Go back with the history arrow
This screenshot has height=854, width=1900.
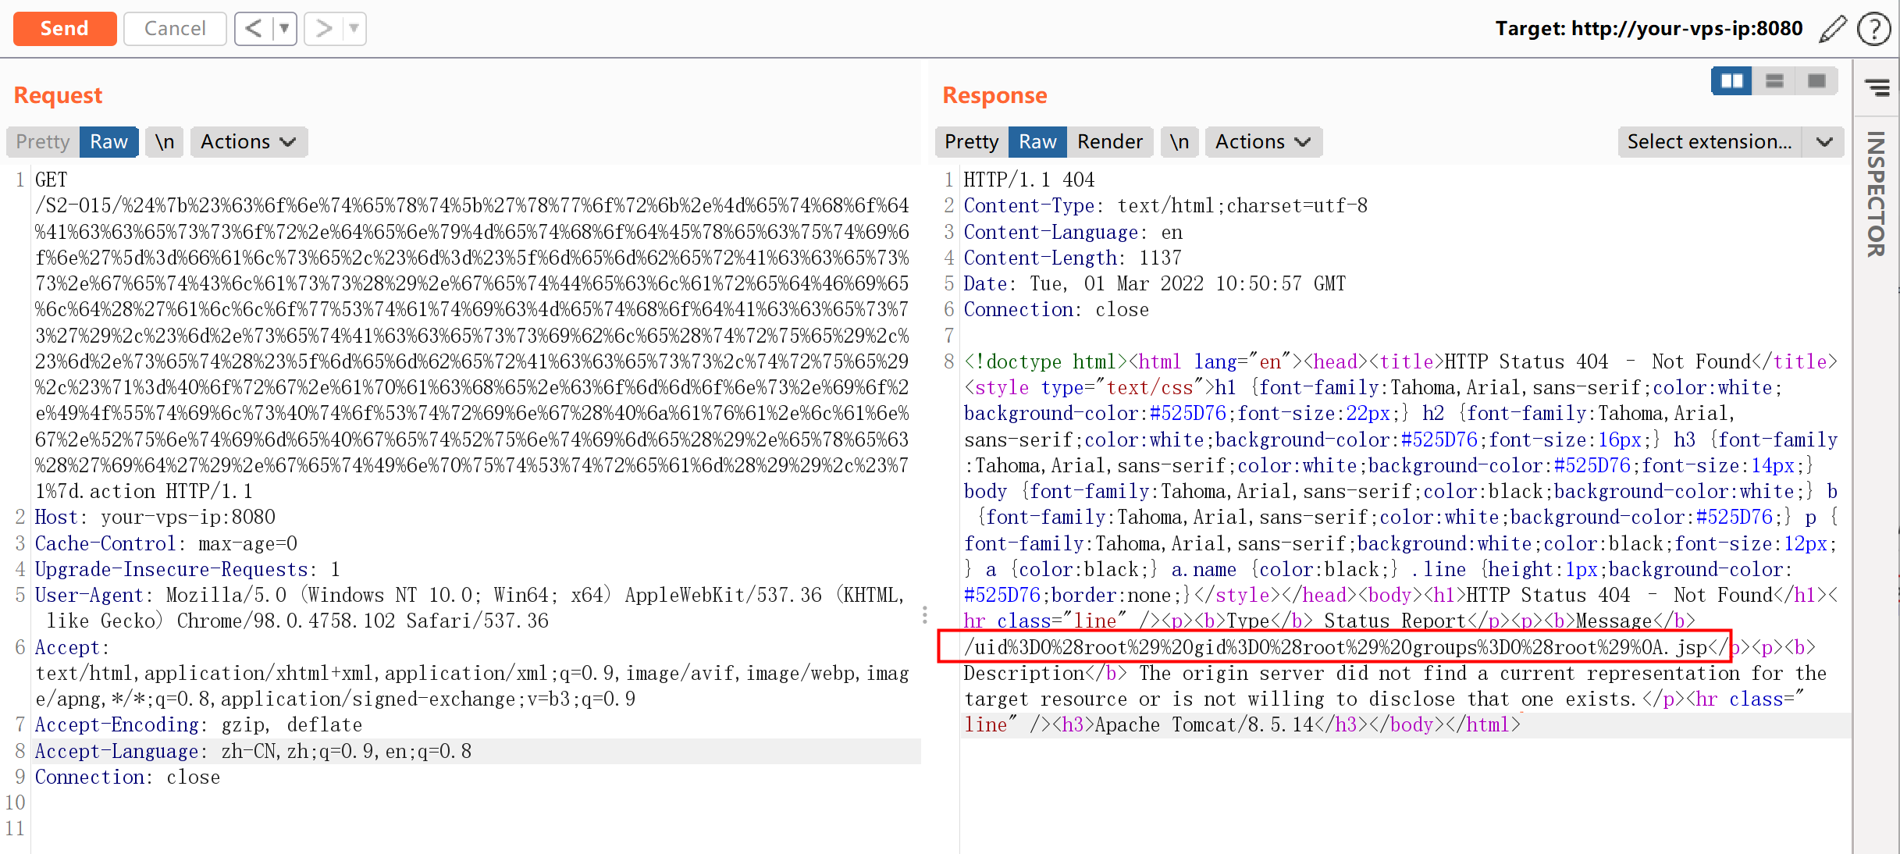pos(254,29)
